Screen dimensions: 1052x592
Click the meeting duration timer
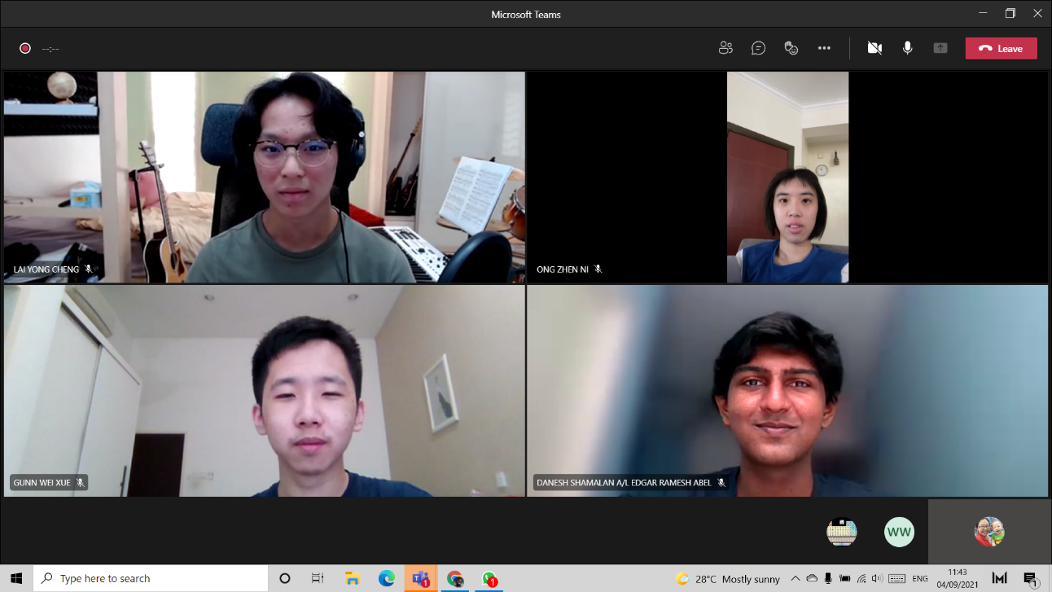click(50, 49)
